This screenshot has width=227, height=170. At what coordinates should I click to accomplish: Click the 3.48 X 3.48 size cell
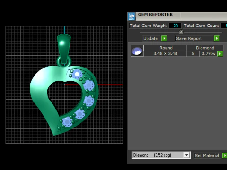[x=166, y=54]
